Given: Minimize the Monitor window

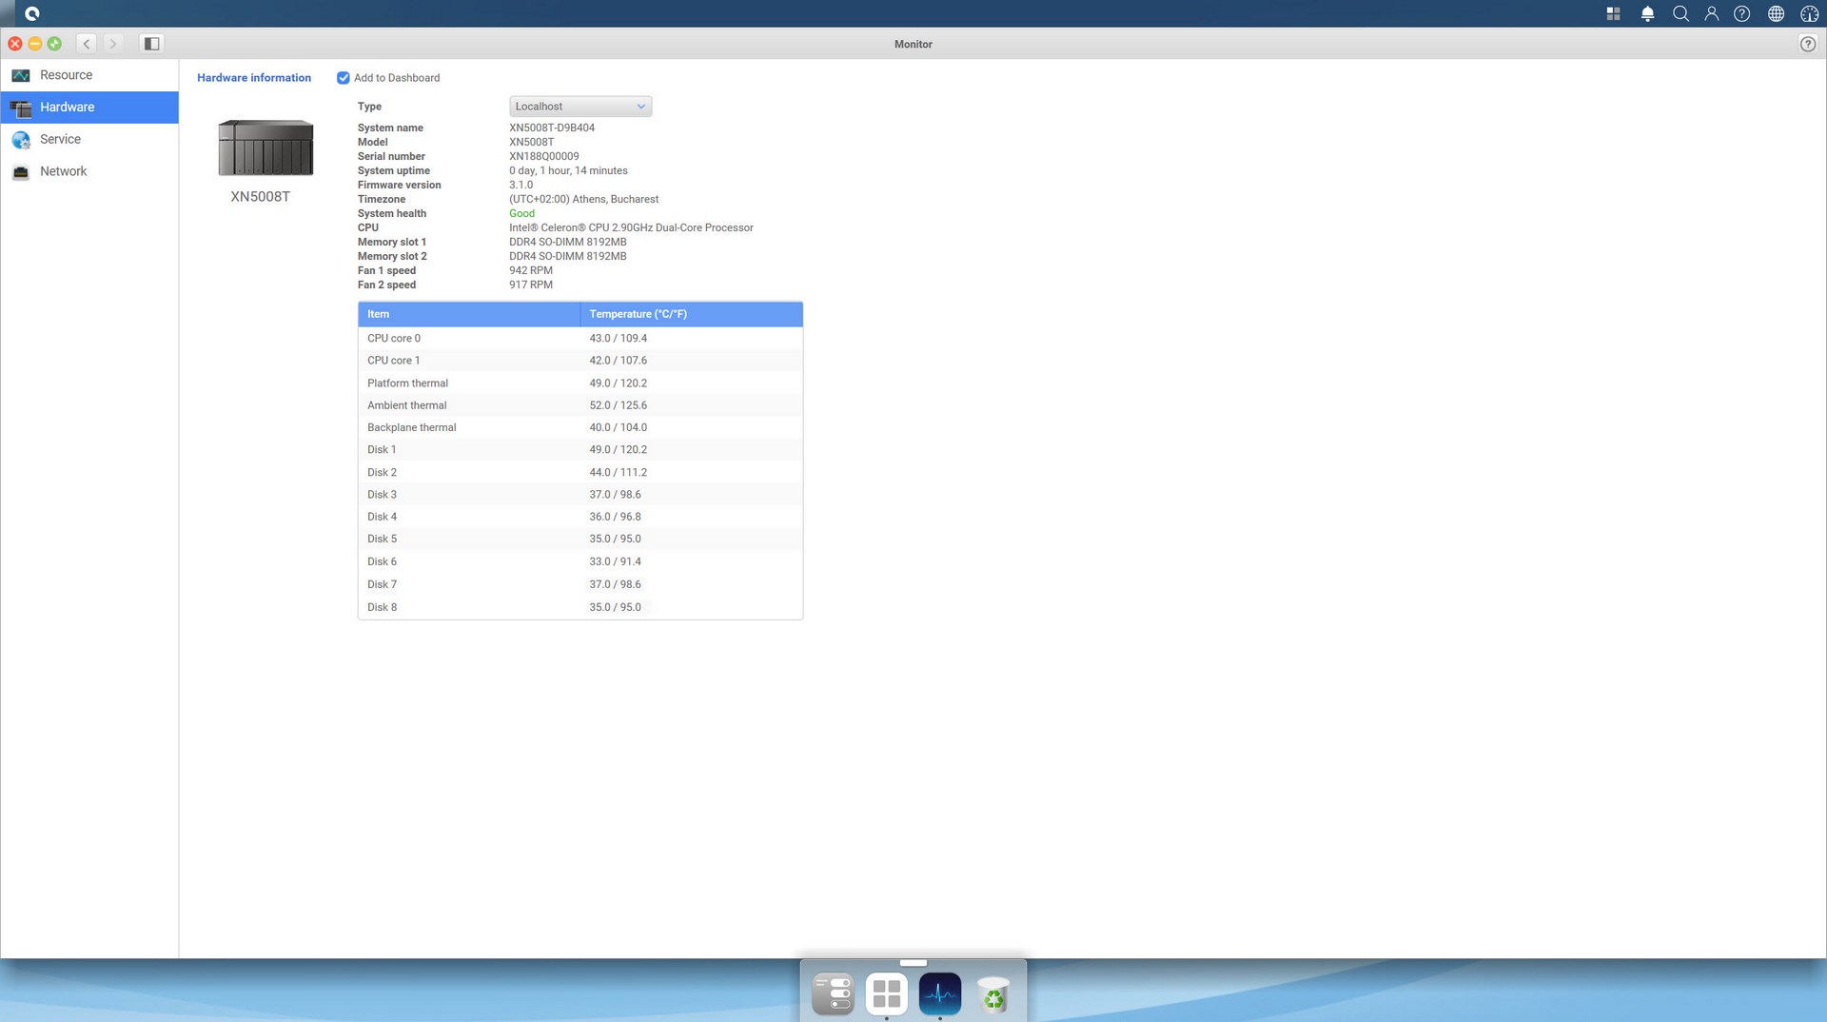Looking at the screenshot, I should click(x=35, y=44).
